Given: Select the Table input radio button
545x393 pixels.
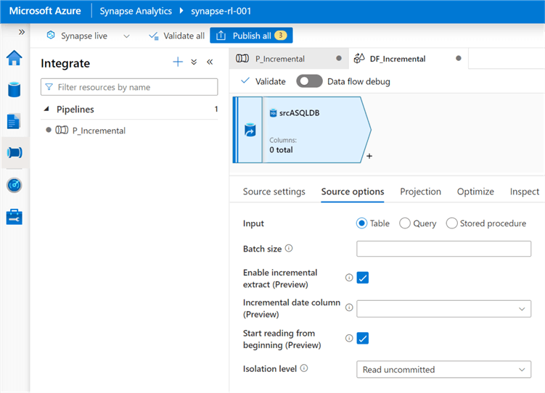Looking at the screenshot, I should pos(361,223).
